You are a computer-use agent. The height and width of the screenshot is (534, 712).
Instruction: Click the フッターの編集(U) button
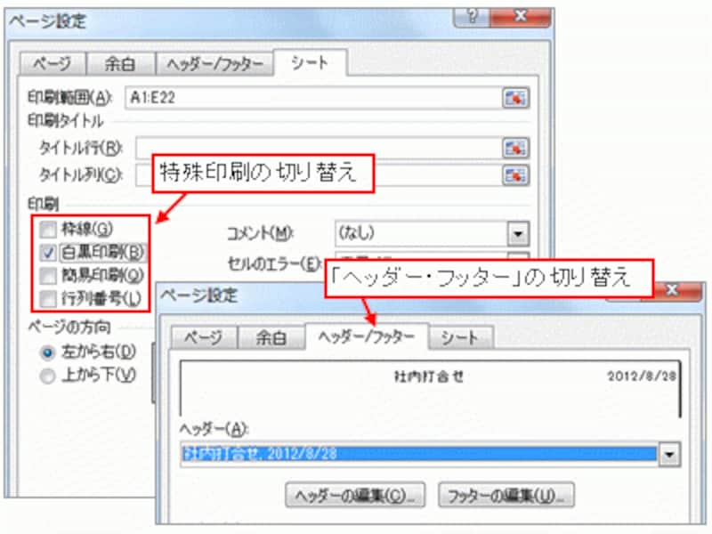click(x=506, y=496)
